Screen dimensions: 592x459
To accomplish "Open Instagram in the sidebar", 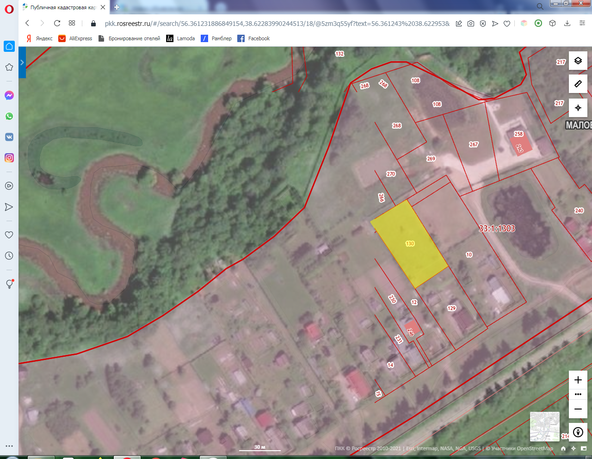I will point(9,158).
